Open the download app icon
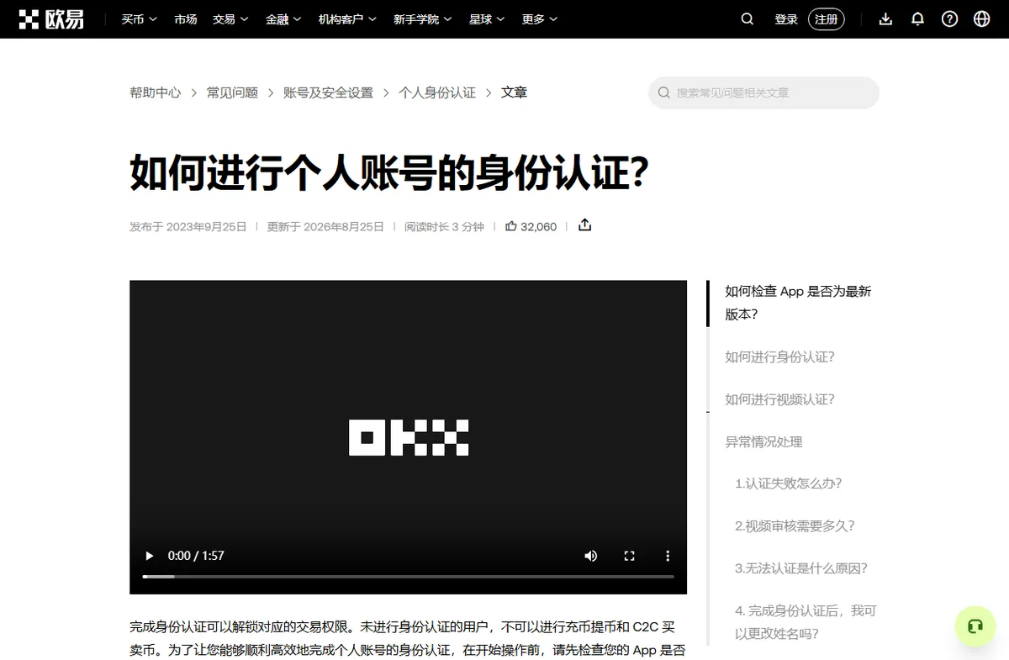Screen dimensions: 1009x660 point(885,19)
